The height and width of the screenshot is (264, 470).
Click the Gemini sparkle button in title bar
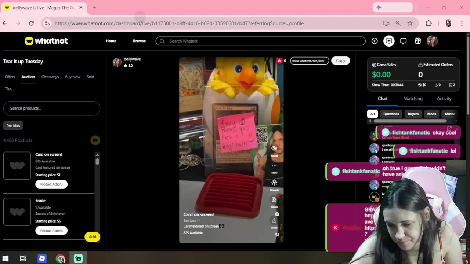[393, 7]
